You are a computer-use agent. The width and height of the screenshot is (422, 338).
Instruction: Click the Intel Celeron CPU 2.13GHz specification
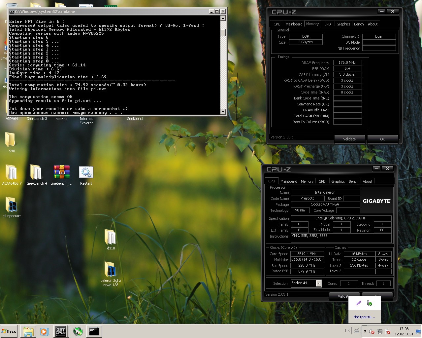pos(341,218)
